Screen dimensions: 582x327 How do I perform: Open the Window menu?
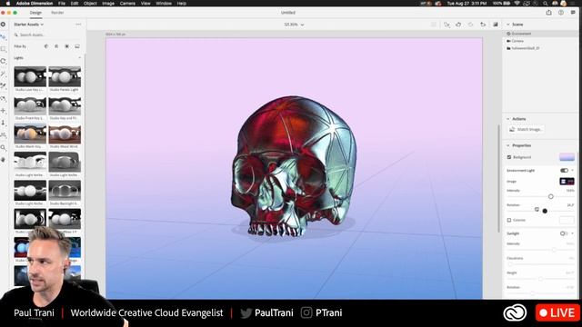[164, 4]
